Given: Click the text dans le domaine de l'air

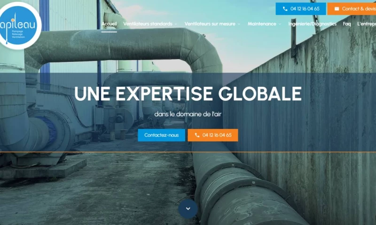Looking at the screenshot, I should click(188, 114).
